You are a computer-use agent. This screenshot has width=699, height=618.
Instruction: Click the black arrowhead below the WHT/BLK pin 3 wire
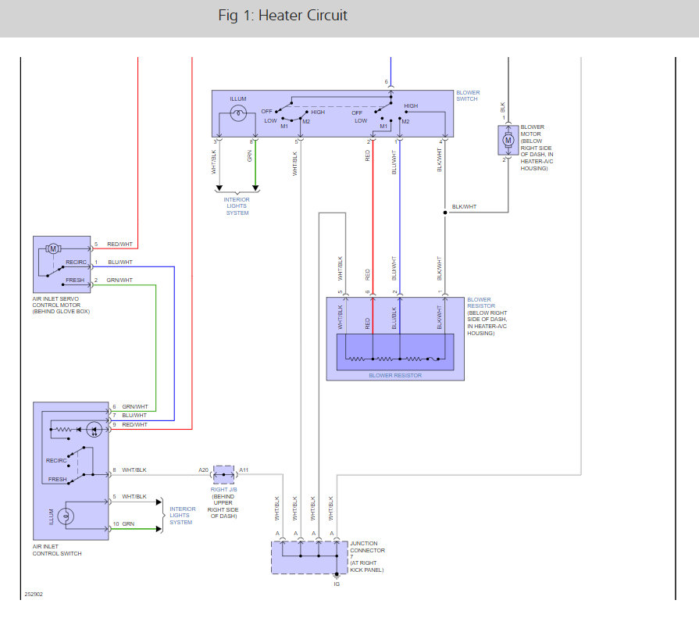(219, 188)
